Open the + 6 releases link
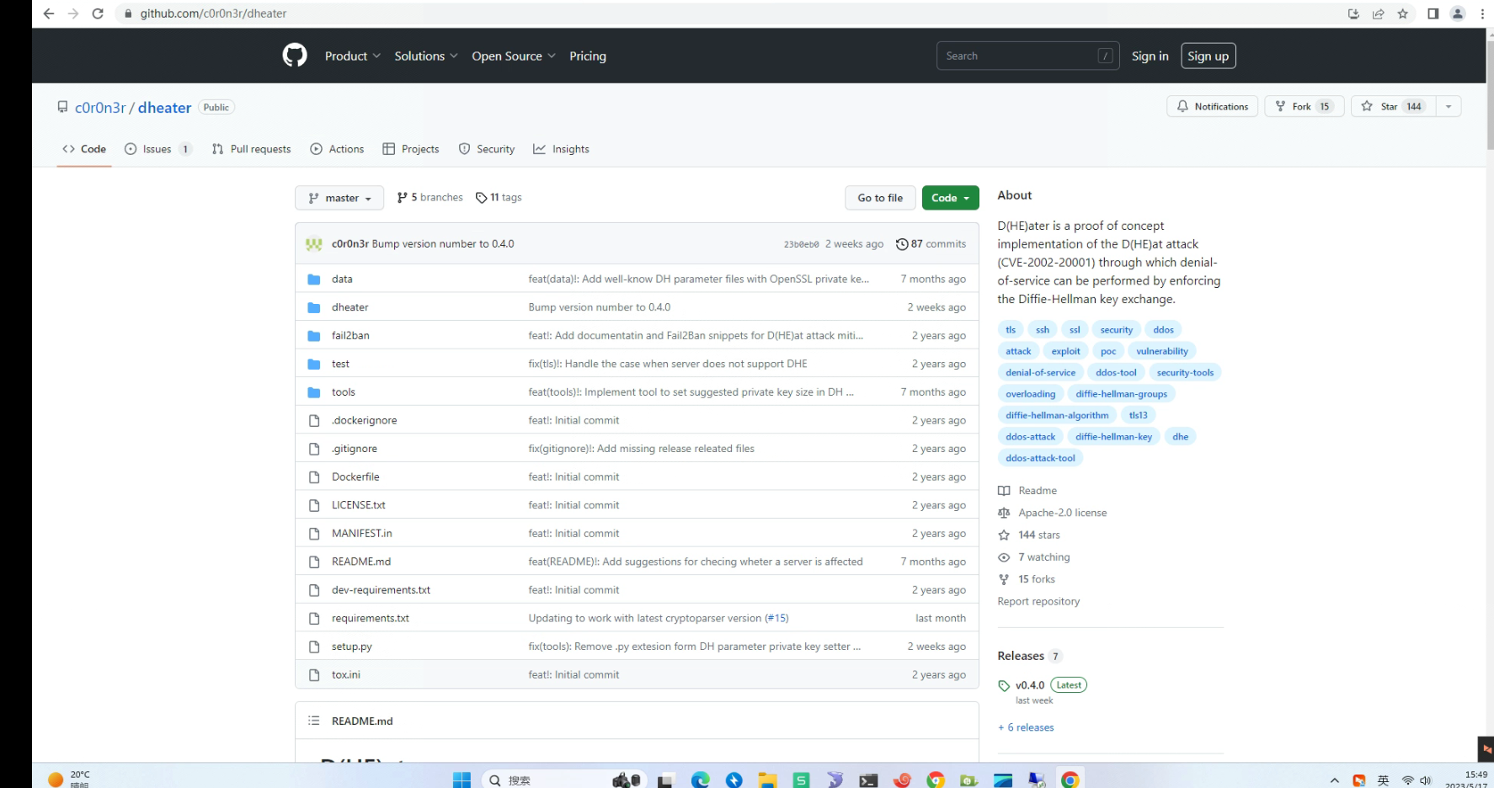This screenshot has width=1494, height=788. (1026, 728)
